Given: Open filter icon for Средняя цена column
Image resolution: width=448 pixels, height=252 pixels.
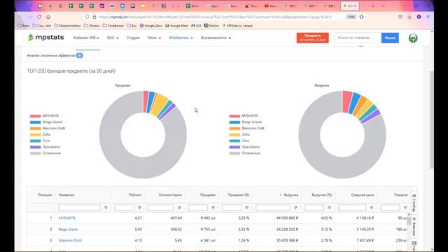Looking at the screenshot, I should (x=372, y=208).
